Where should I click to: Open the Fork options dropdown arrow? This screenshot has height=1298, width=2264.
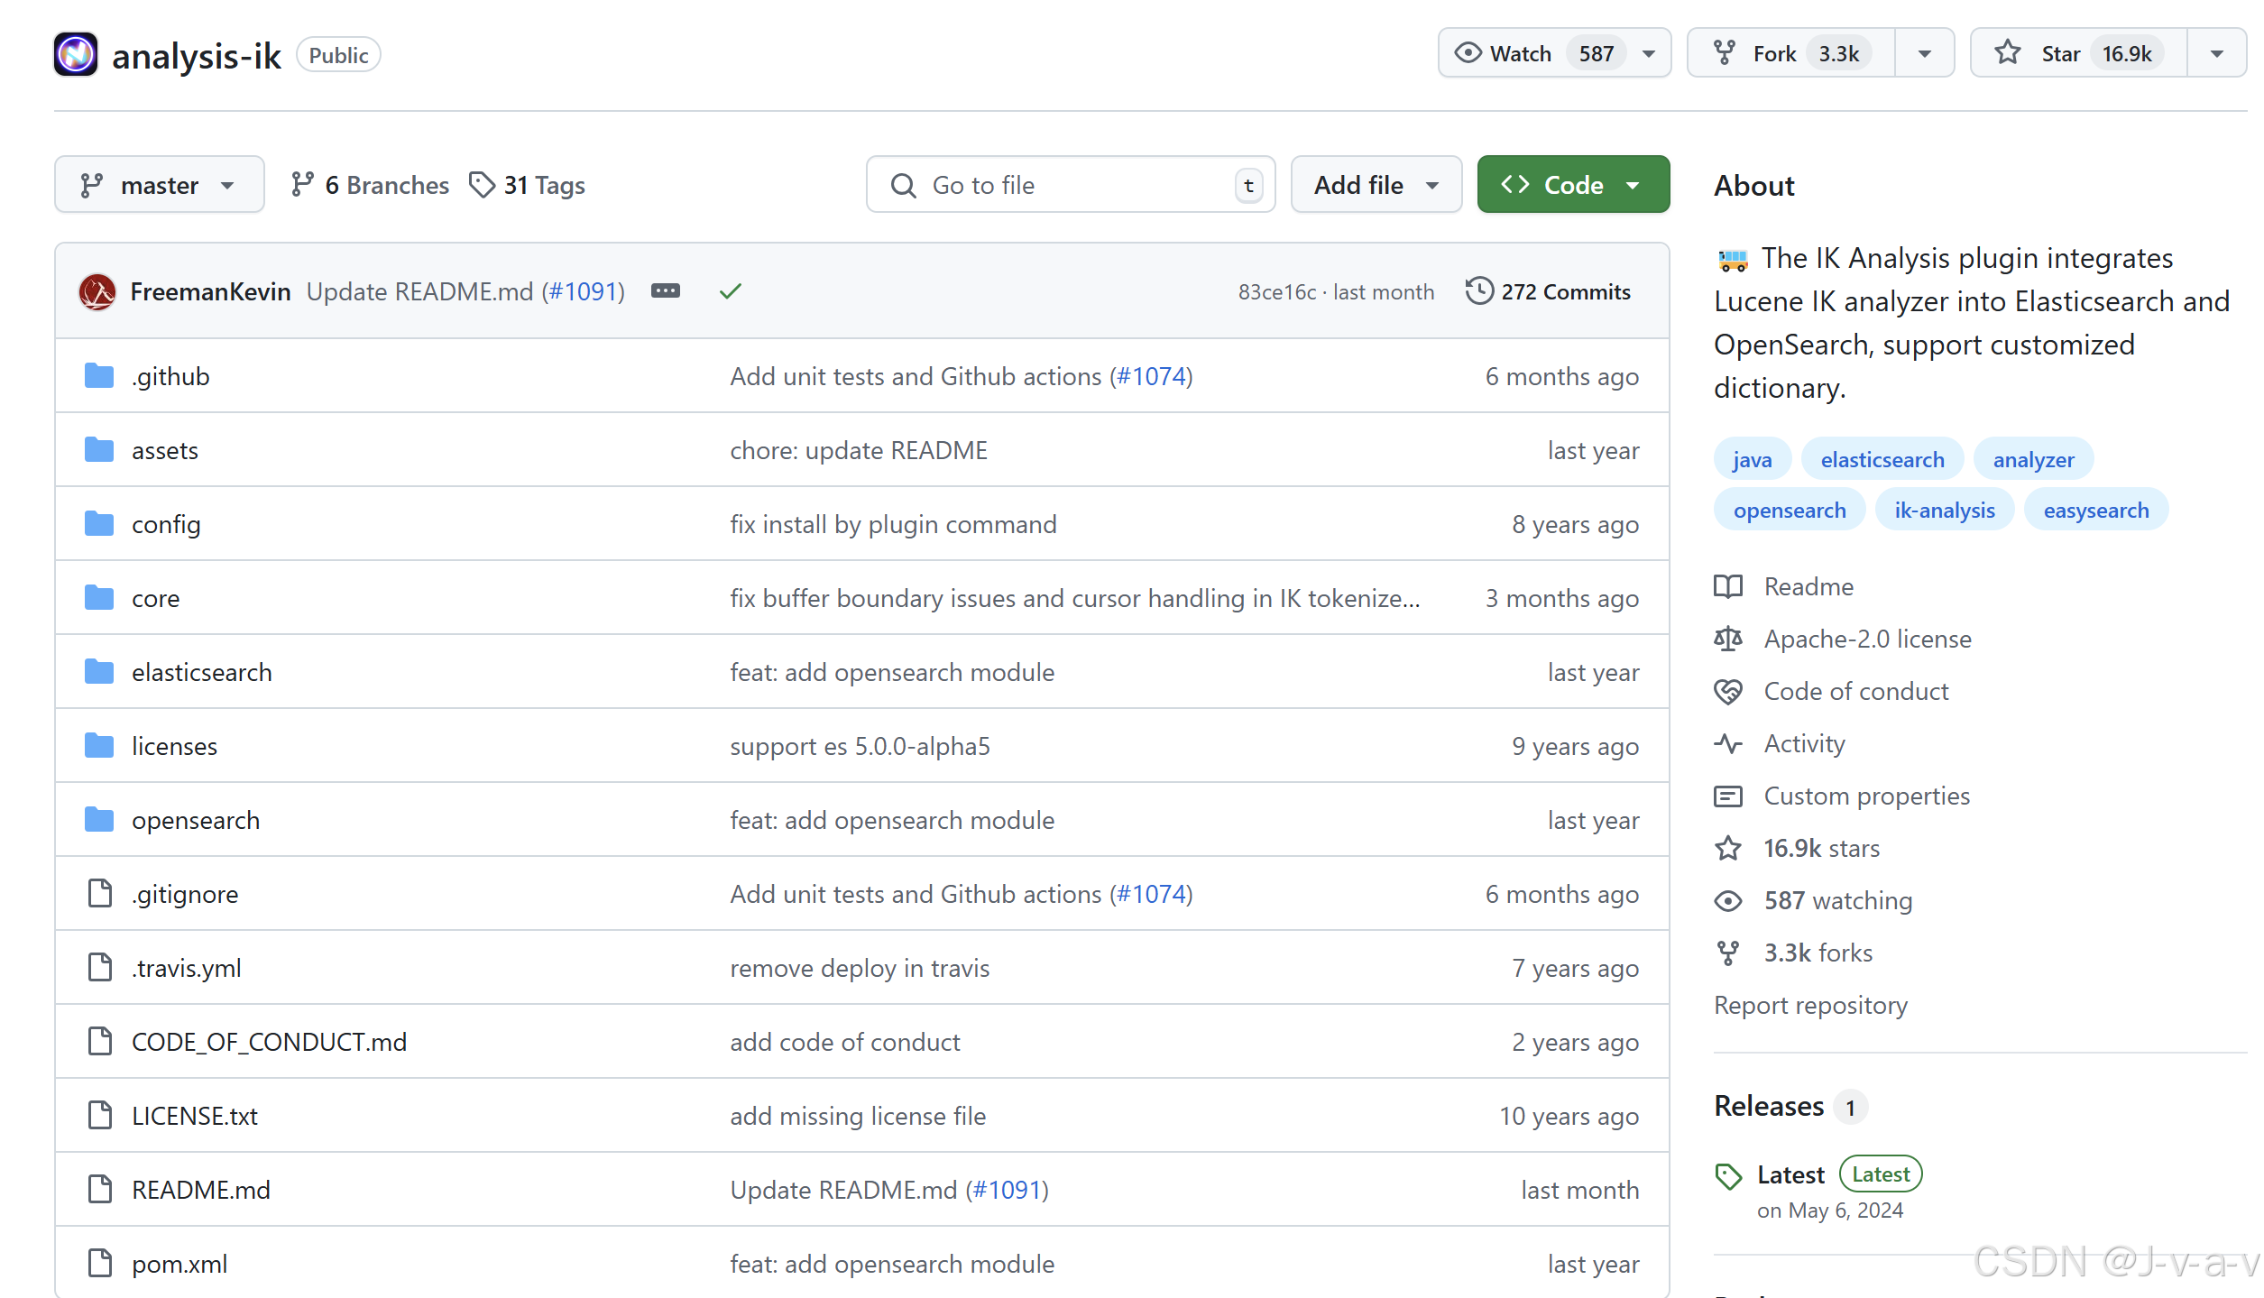[1924, 54]
